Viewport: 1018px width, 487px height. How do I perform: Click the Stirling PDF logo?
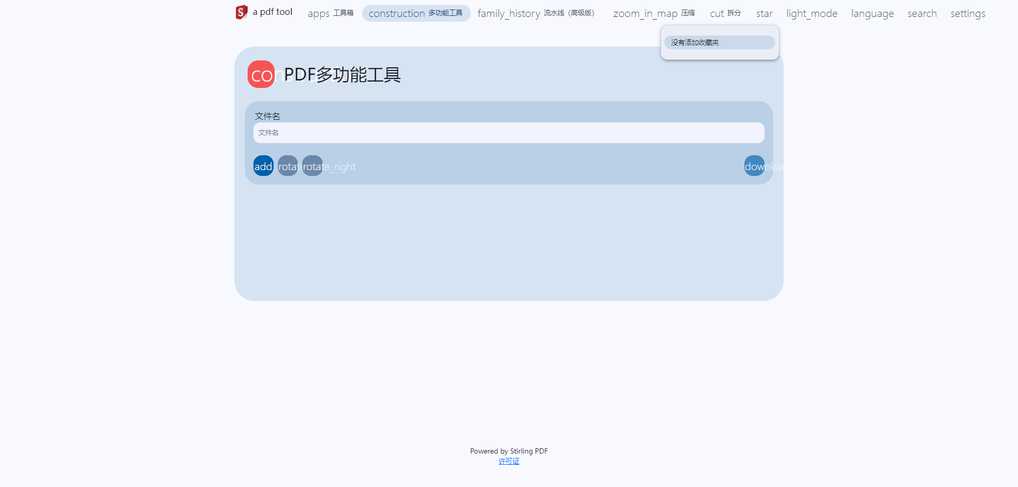(x=241, y=12)
